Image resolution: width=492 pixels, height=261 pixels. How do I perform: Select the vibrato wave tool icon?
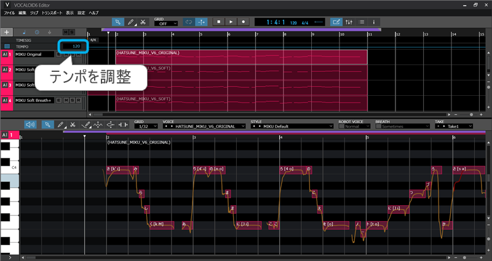click(x=98, y=125)
